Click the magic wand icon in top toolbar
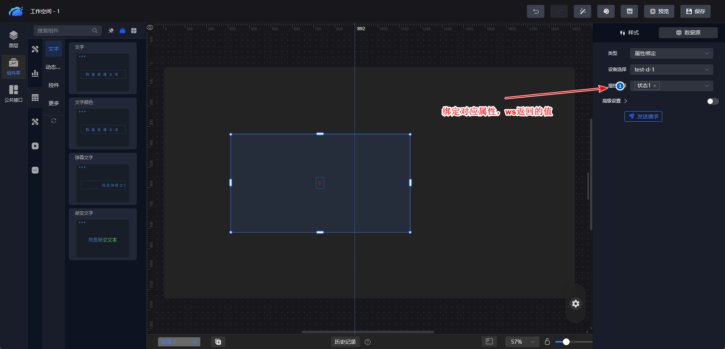The width and height of the screenshot is (725, 349). point(582,11)
